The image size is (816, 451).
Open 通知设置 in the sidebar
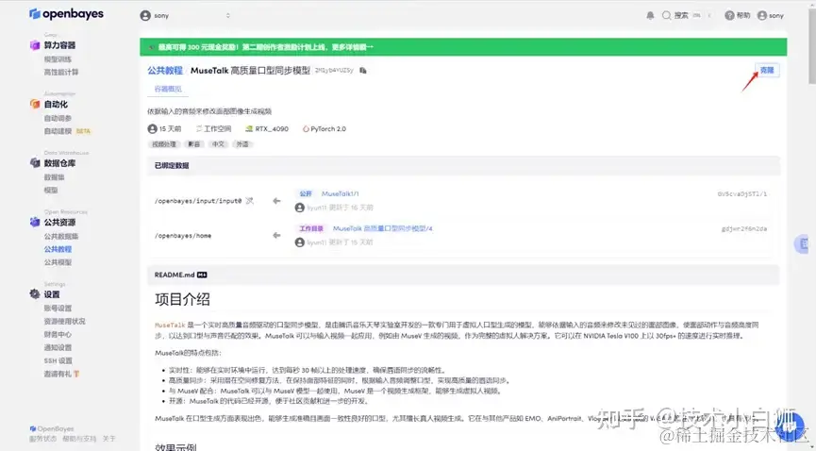tap(58, 347)
